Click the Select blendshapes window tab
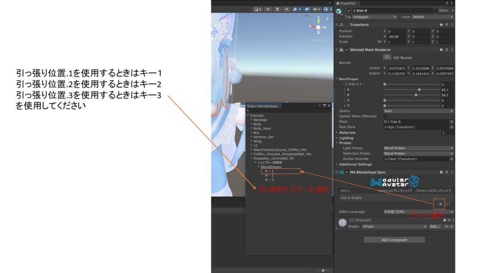Image resolution: width=486 pixels, height=273 pixels. (262, 106)
